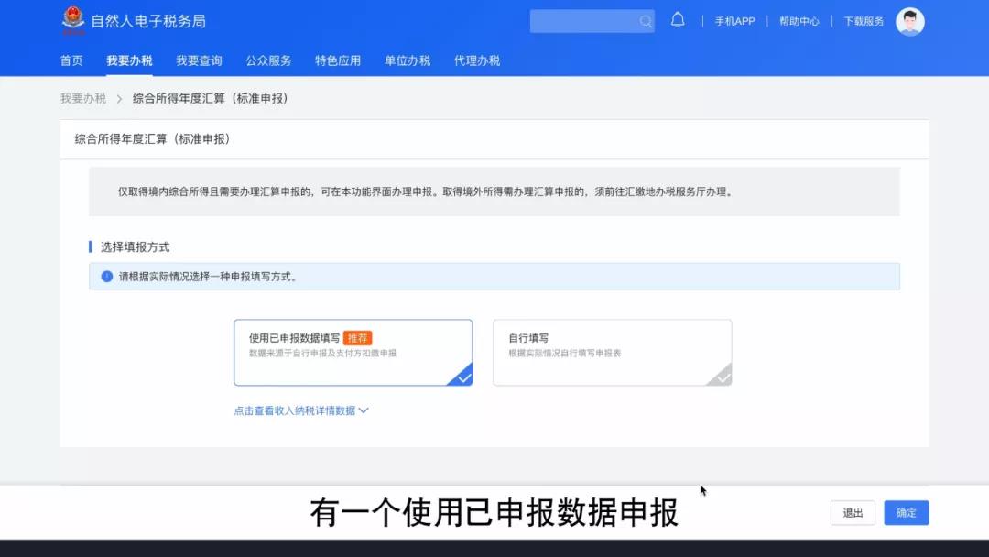Image resolution: width=989 pixels, height=557 pixels.
Task: Open the 我要办税 tab
Action: 129,60
